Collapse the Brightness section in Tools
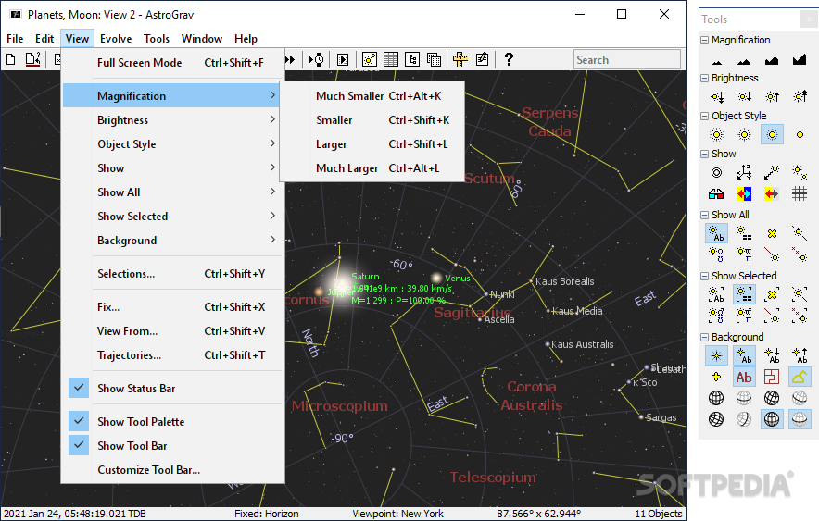 705,79
